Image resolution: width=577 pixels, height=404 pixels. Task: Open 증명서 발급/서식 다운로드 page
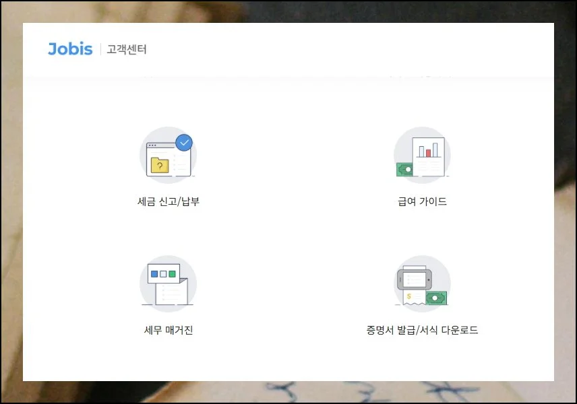pos(422,331)
